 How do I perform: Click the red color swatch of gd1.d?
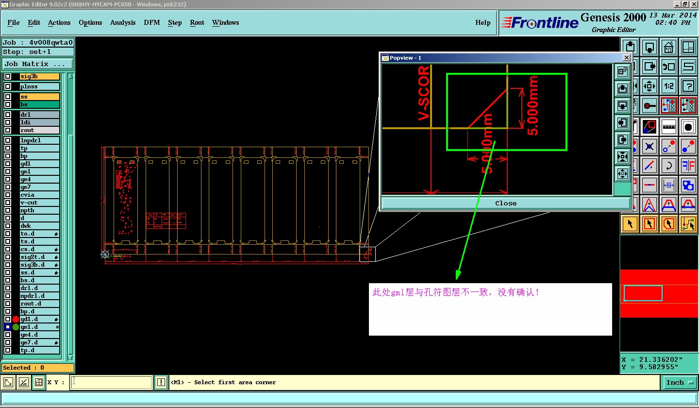point(16,319)
